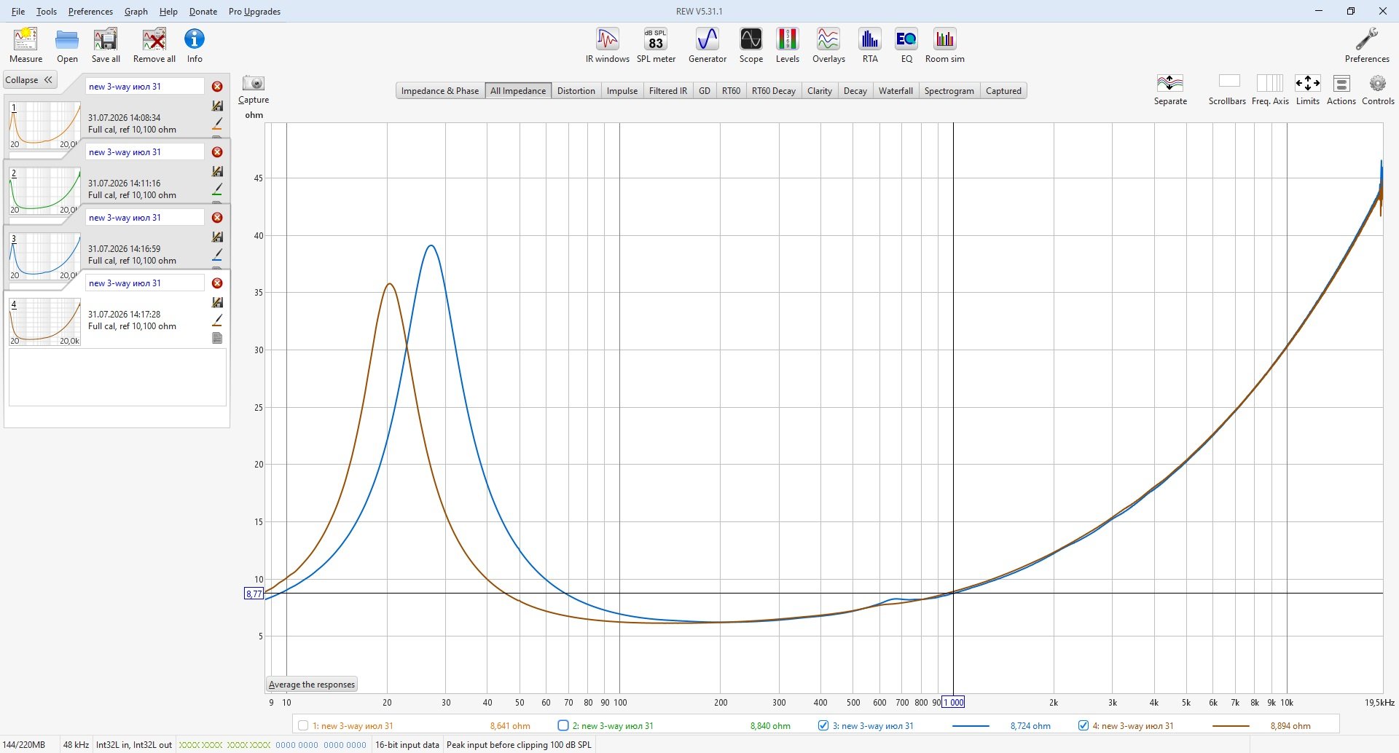The image size is (1399, 753).
Task: Save measurement 3 using its disk icon
Action: click(x=217, y=237)
